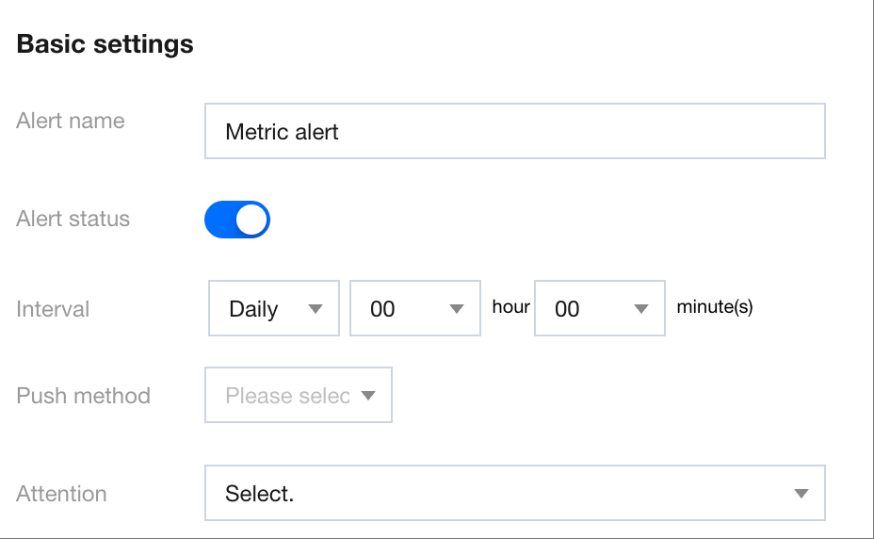Click the Basic settings heading
The image size is (874, 539).
(x=105, y=43)
